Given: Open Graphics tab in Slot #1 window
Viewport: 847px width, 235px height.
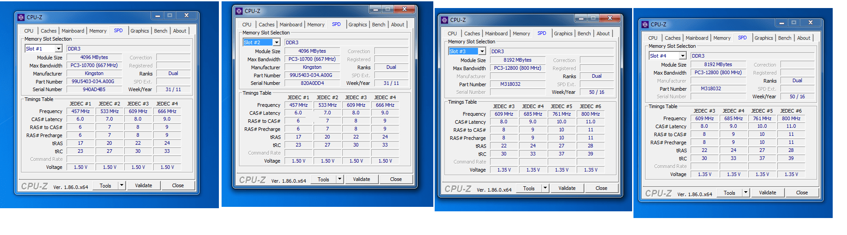Looking at the screenshot, I should point(140,31).
